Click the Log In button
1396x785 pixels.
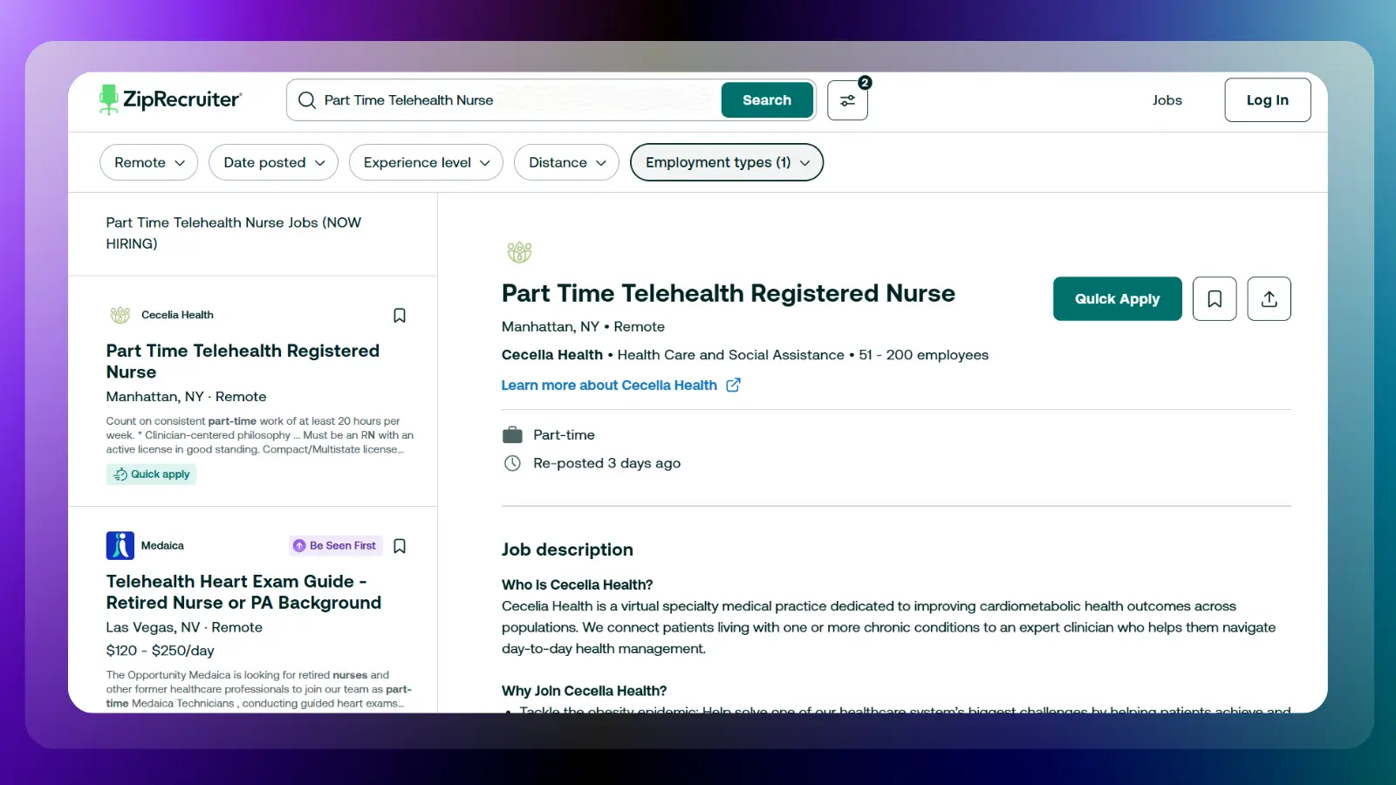1268,100
